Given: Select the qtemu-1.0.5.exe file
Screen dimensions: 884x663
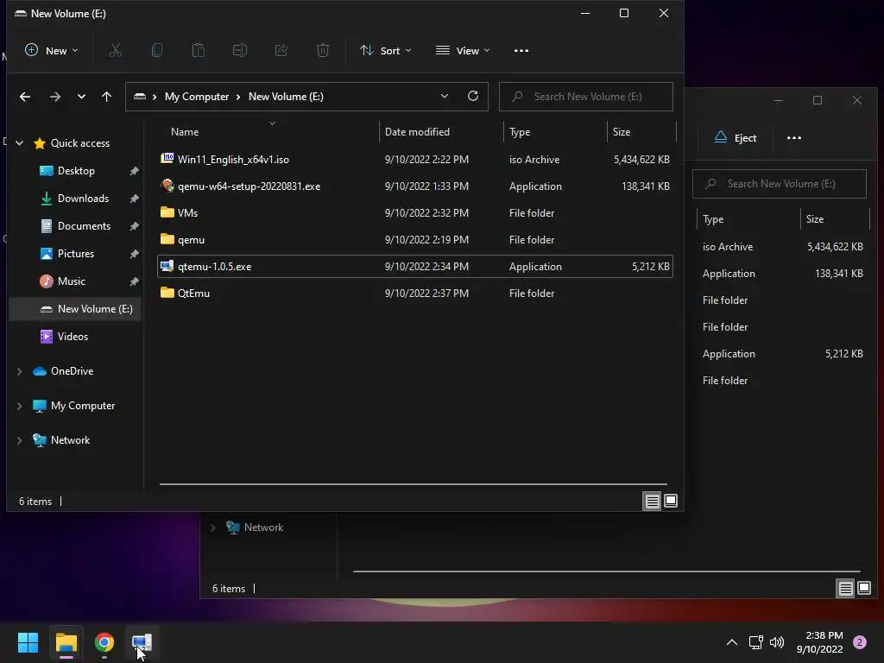Looking at the screenshot, I should coord(415,267).
